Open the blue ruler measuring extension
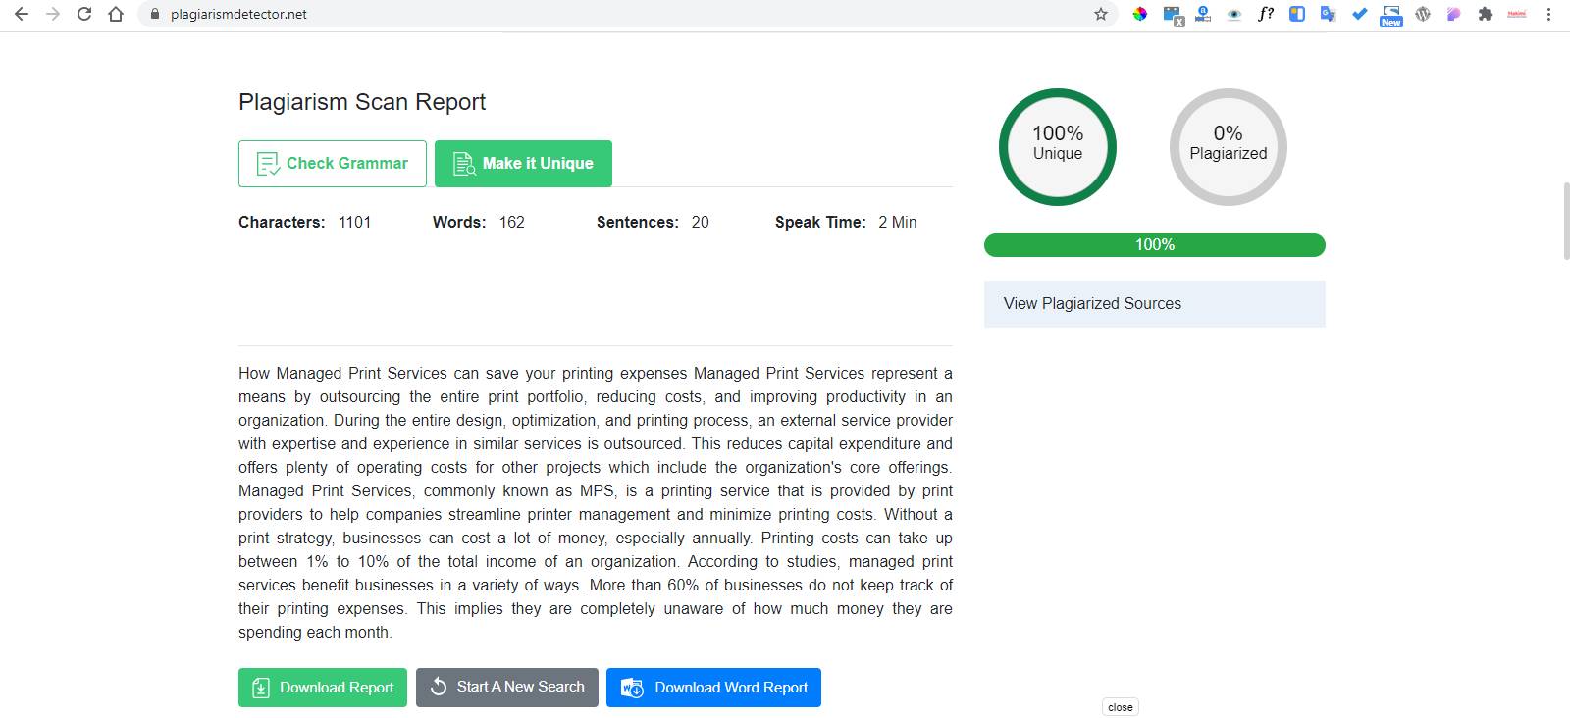 [1202, 14]
